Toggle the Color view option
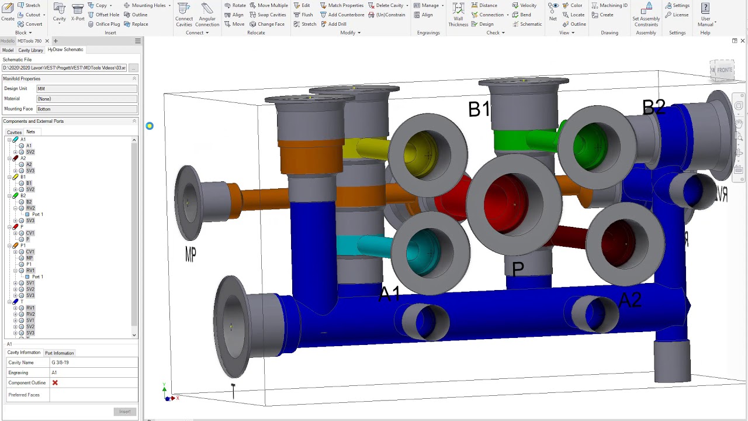Image resolution: width=748 pixels, height=421 pixels. [572, 5]
